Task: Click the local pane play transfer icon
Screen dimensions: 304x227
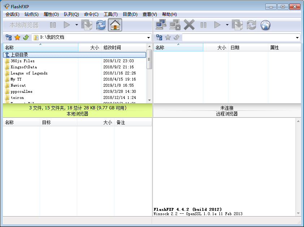Action: pos(67,25)
